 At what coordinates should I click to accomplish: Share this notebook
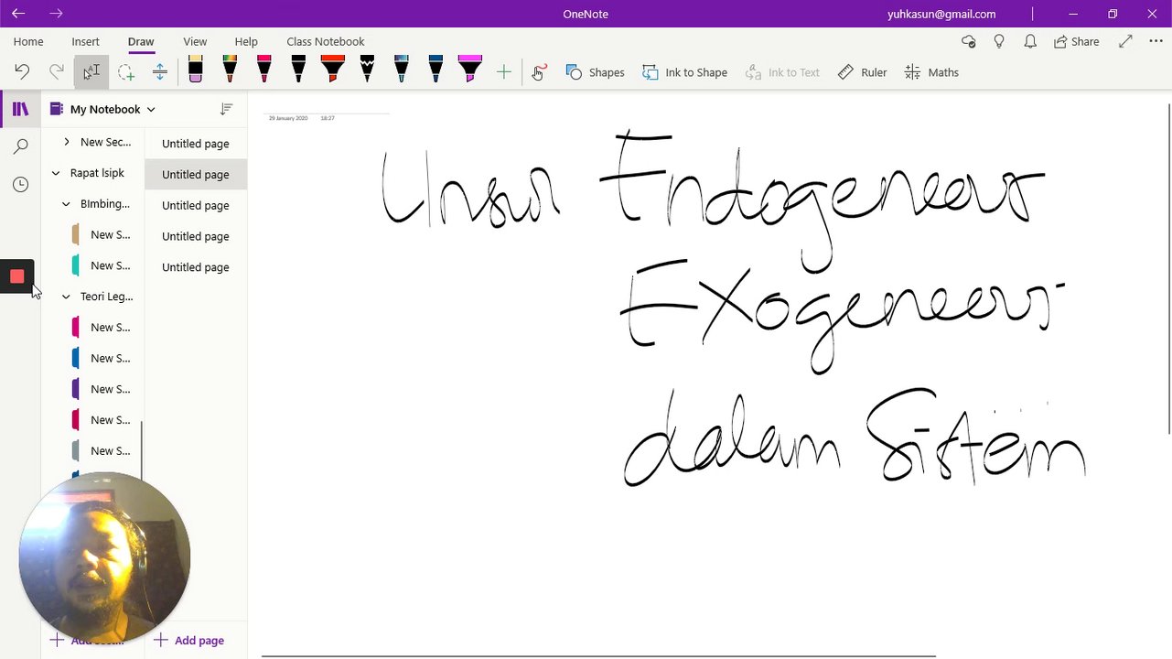[1077, 41]
